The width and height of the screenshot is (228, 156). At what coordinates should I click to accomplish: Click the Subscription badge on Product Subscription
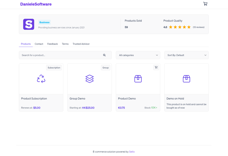click(54, 68)
